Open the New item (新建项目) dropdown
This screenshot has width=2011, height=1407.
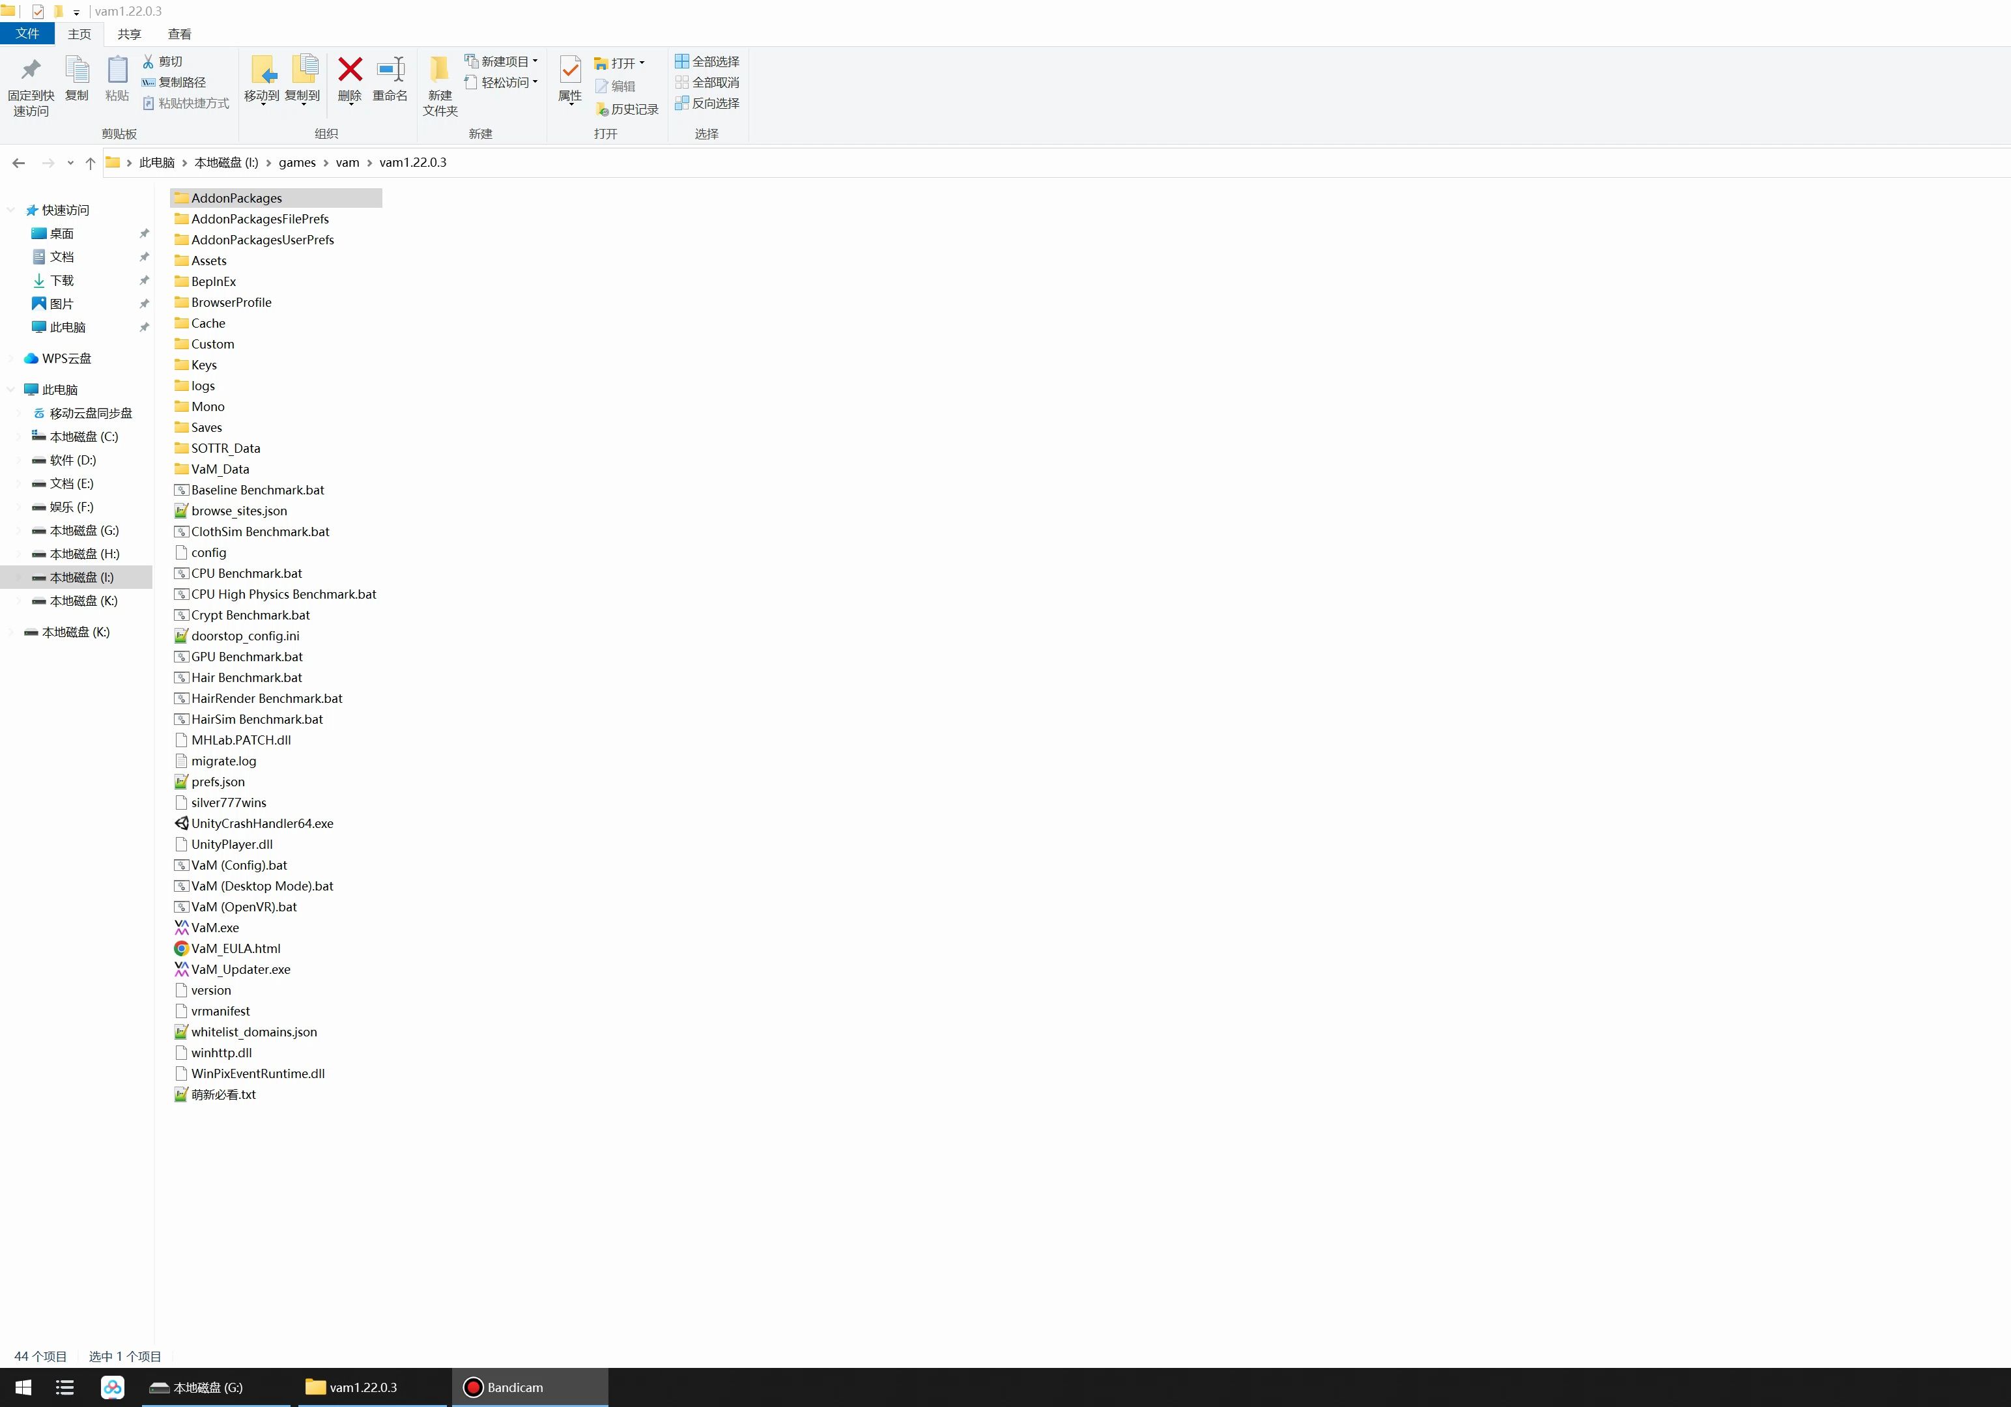pyautogui.click(x=501, y=61)
